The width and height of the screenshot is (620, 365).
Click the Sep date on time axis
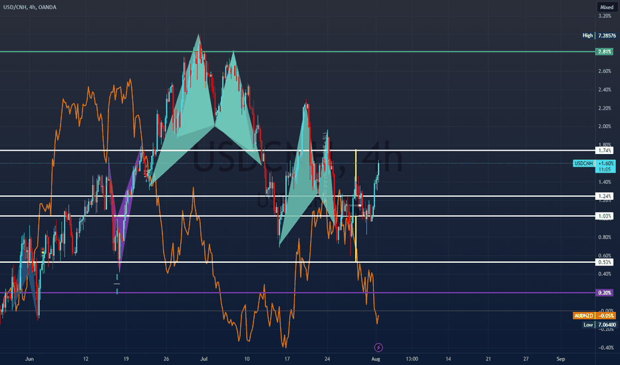tap(561, 359)
